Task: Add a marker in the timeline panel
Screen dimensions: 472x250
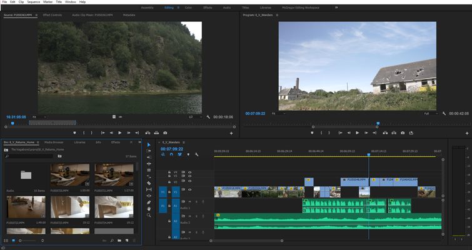Action: (188, 154)
